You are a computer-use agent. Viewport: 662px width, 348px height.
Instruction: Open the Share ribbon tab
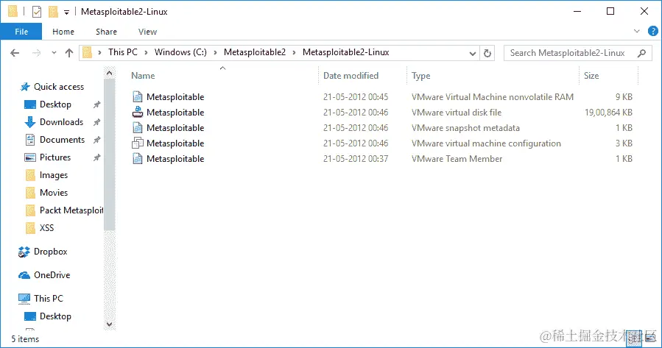click(x=106, y=32)
